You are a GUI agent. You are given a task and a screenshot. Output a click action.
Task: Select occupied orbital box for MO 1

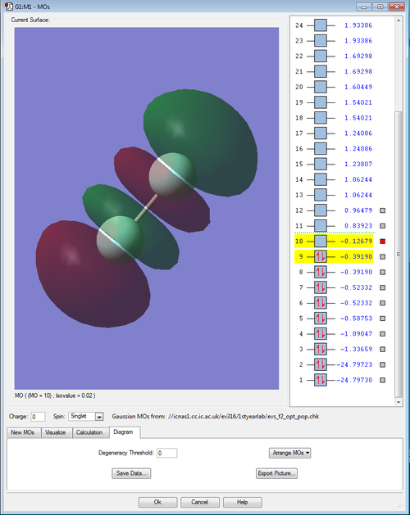[x=320, y=381]
